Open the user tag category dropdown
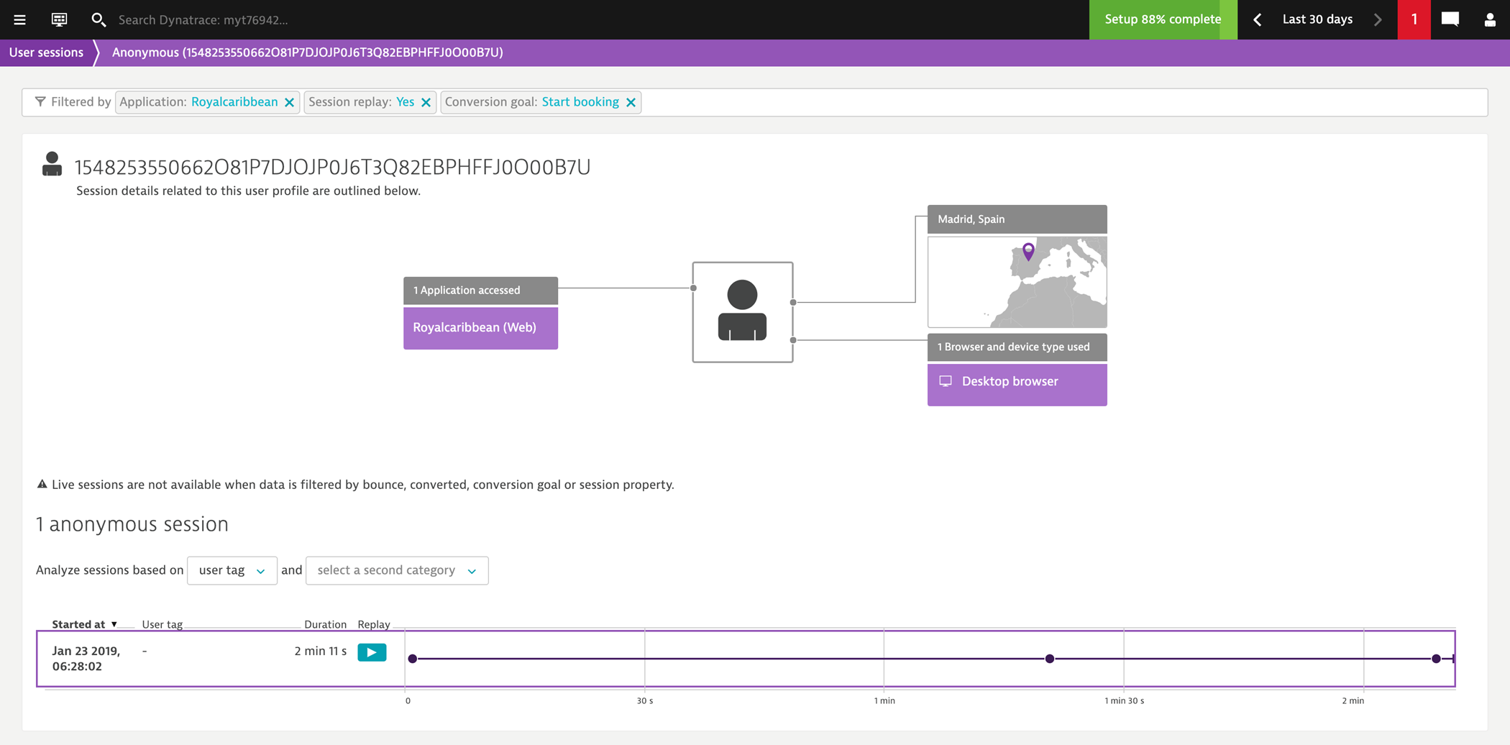This screenshot has height=745, width=1510. [x=232, y=570]
